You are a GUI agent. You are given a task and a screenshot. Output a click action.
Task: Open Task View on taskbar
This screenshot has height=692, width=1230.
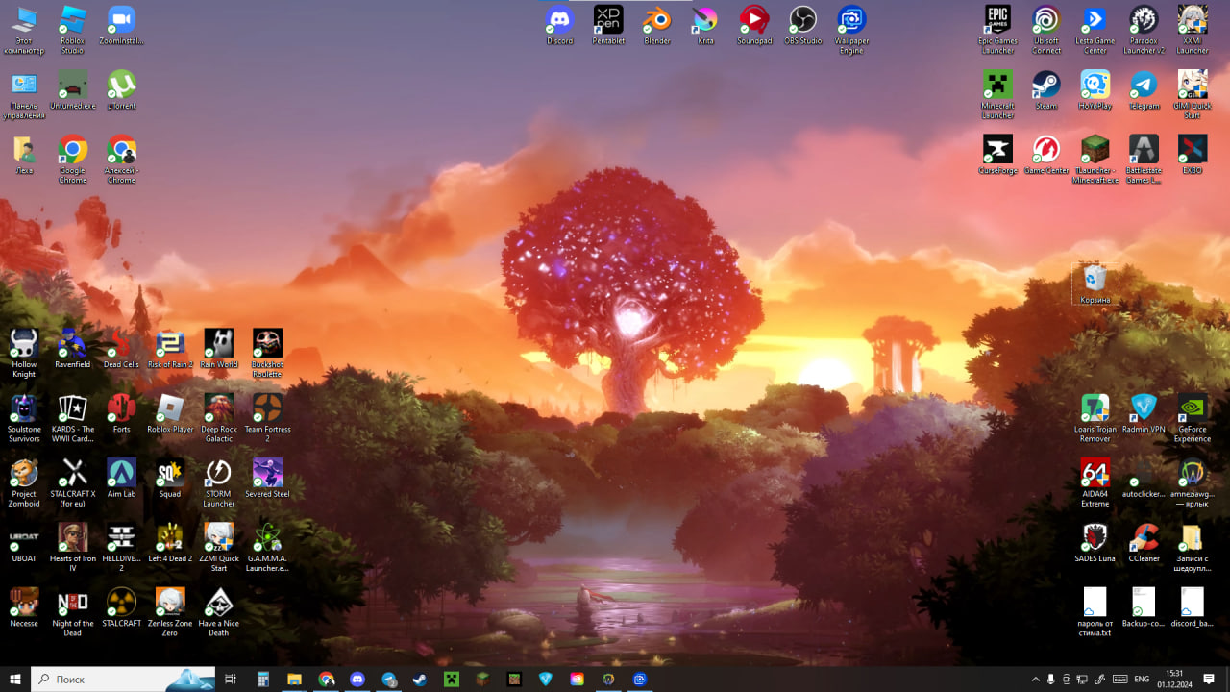click(x=231, y=679)
